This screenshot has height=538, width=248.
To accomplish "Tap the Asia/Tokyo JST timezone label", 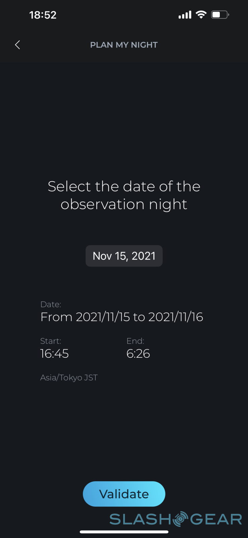I will coord(69,378).
